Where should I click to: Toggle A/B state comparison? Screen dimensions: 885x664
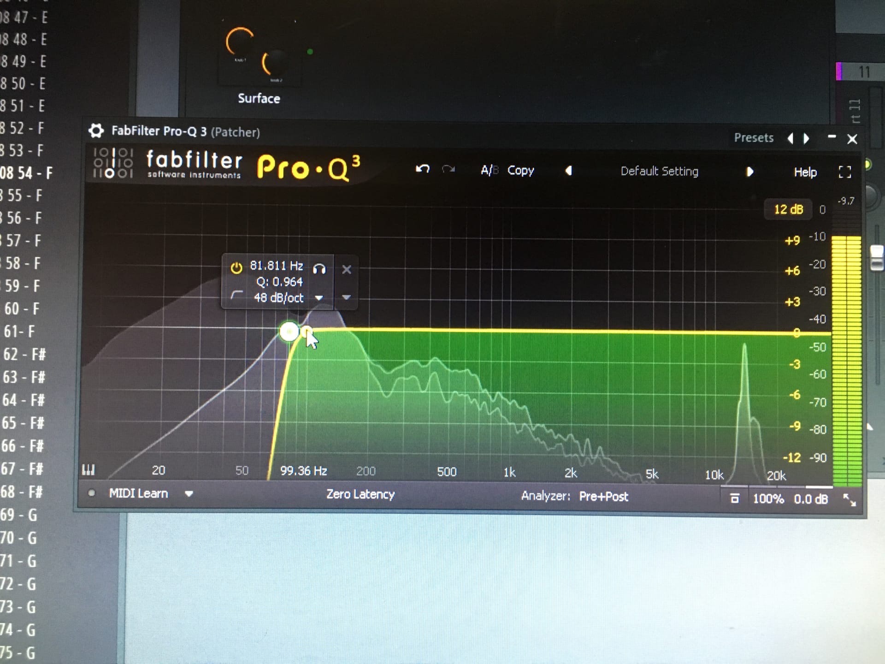[489, 170]
